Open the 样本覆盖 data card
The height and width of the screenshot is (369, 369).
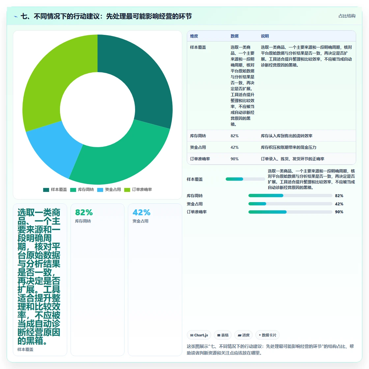(x=40, y=280)
